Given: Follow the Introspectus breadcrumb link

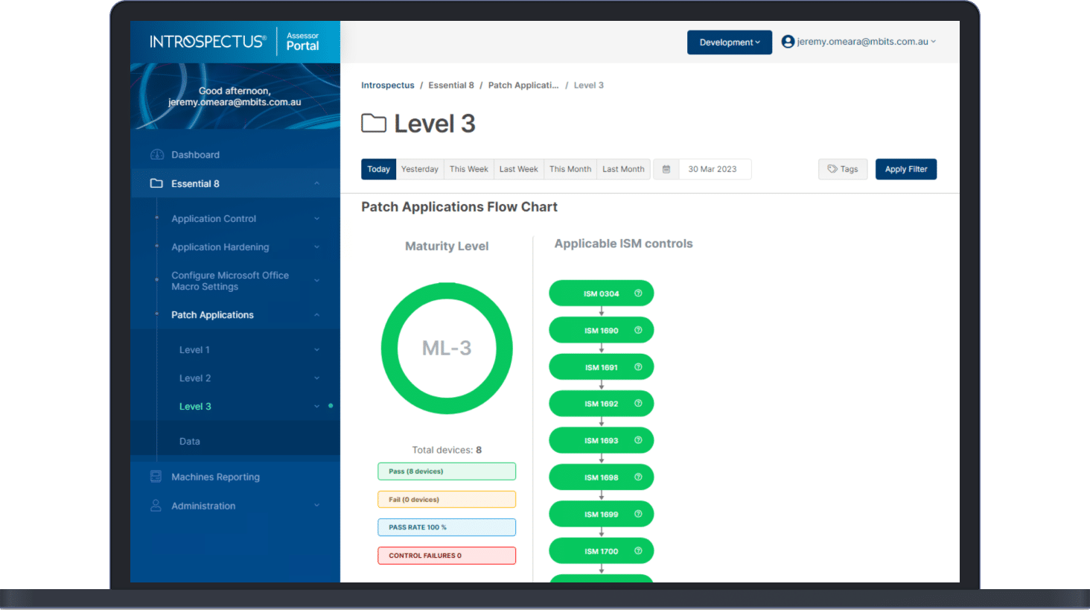Looking at the screenshot, I should tap(387, 86).
